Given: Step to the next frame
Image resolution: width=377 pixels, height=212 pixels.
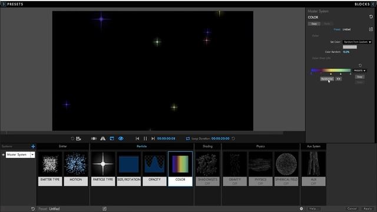Looking at the screenshot, I should 153,138.
